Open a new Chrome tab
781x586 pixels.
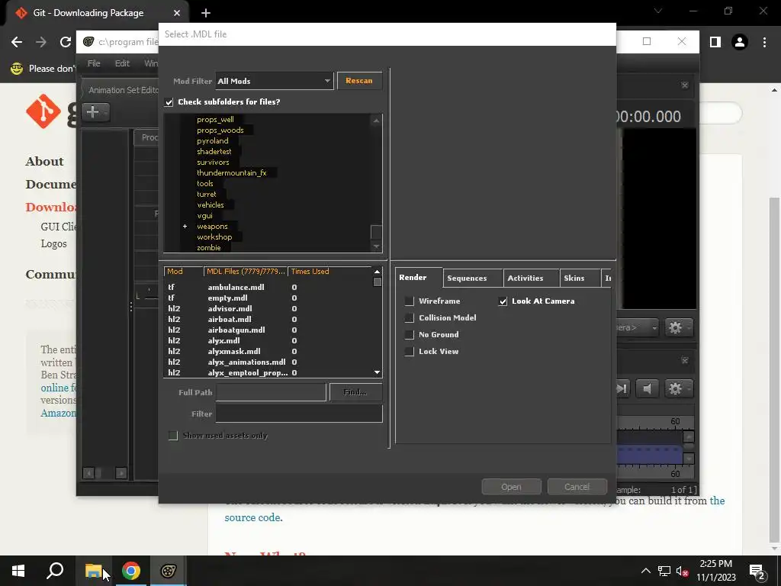click(x=206, y=13)
